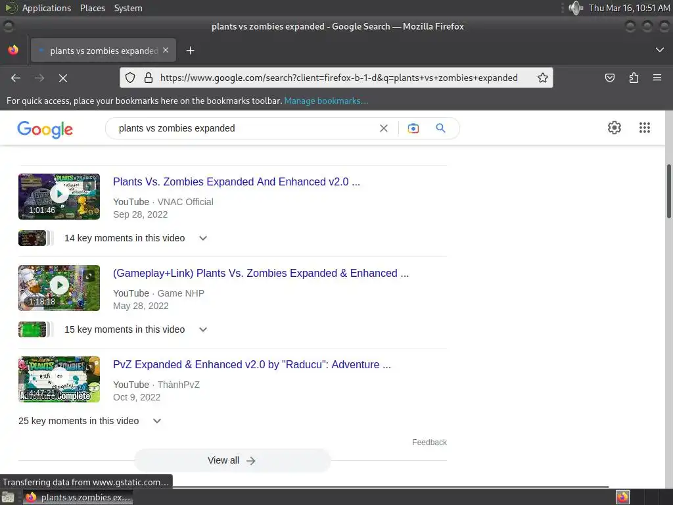The height and width of the screenshot is (505, 673).
Task: Play the Game NHP video thumbnail
Action: coord(59,288)
